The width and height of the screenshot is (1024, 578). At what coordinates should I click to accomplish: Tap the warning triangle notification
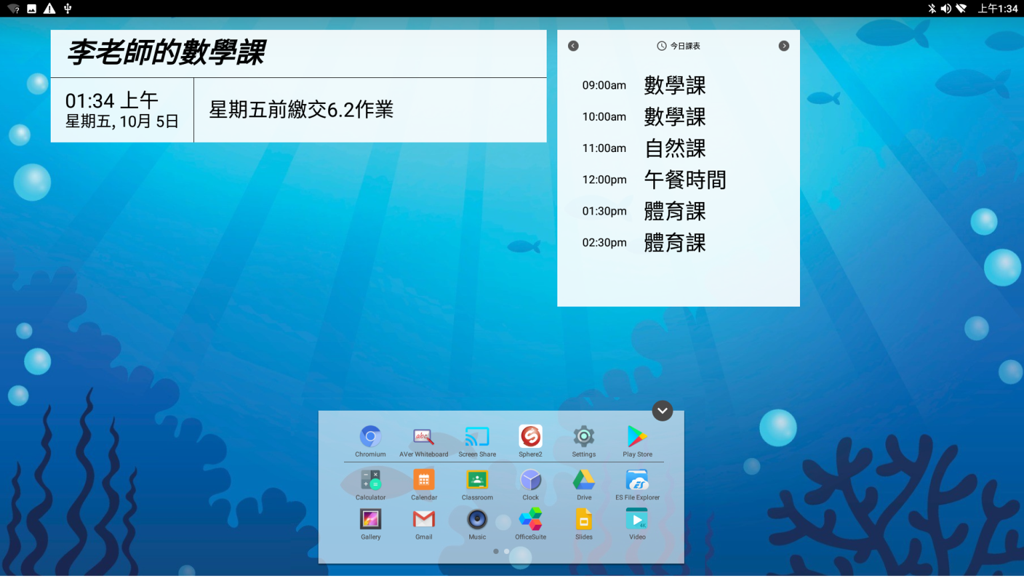point(49,9)
